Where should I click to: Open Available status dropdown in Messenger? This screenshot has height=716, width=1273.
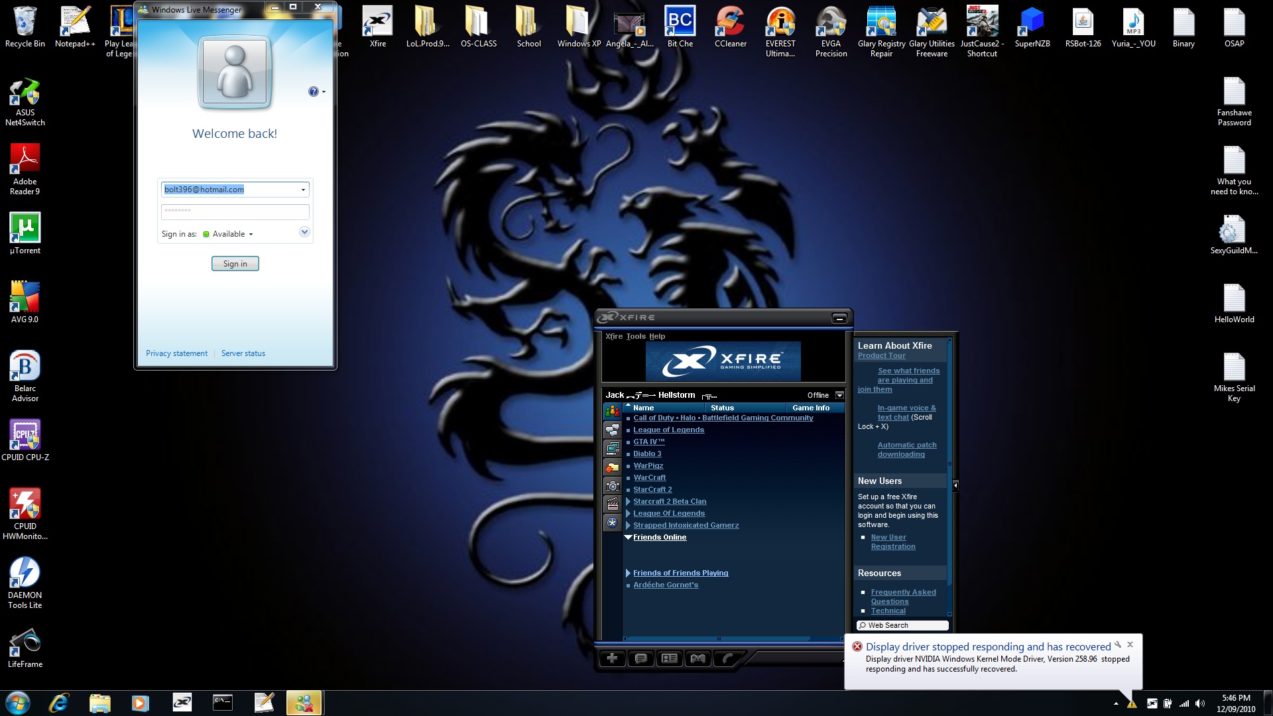coord(251,234)
